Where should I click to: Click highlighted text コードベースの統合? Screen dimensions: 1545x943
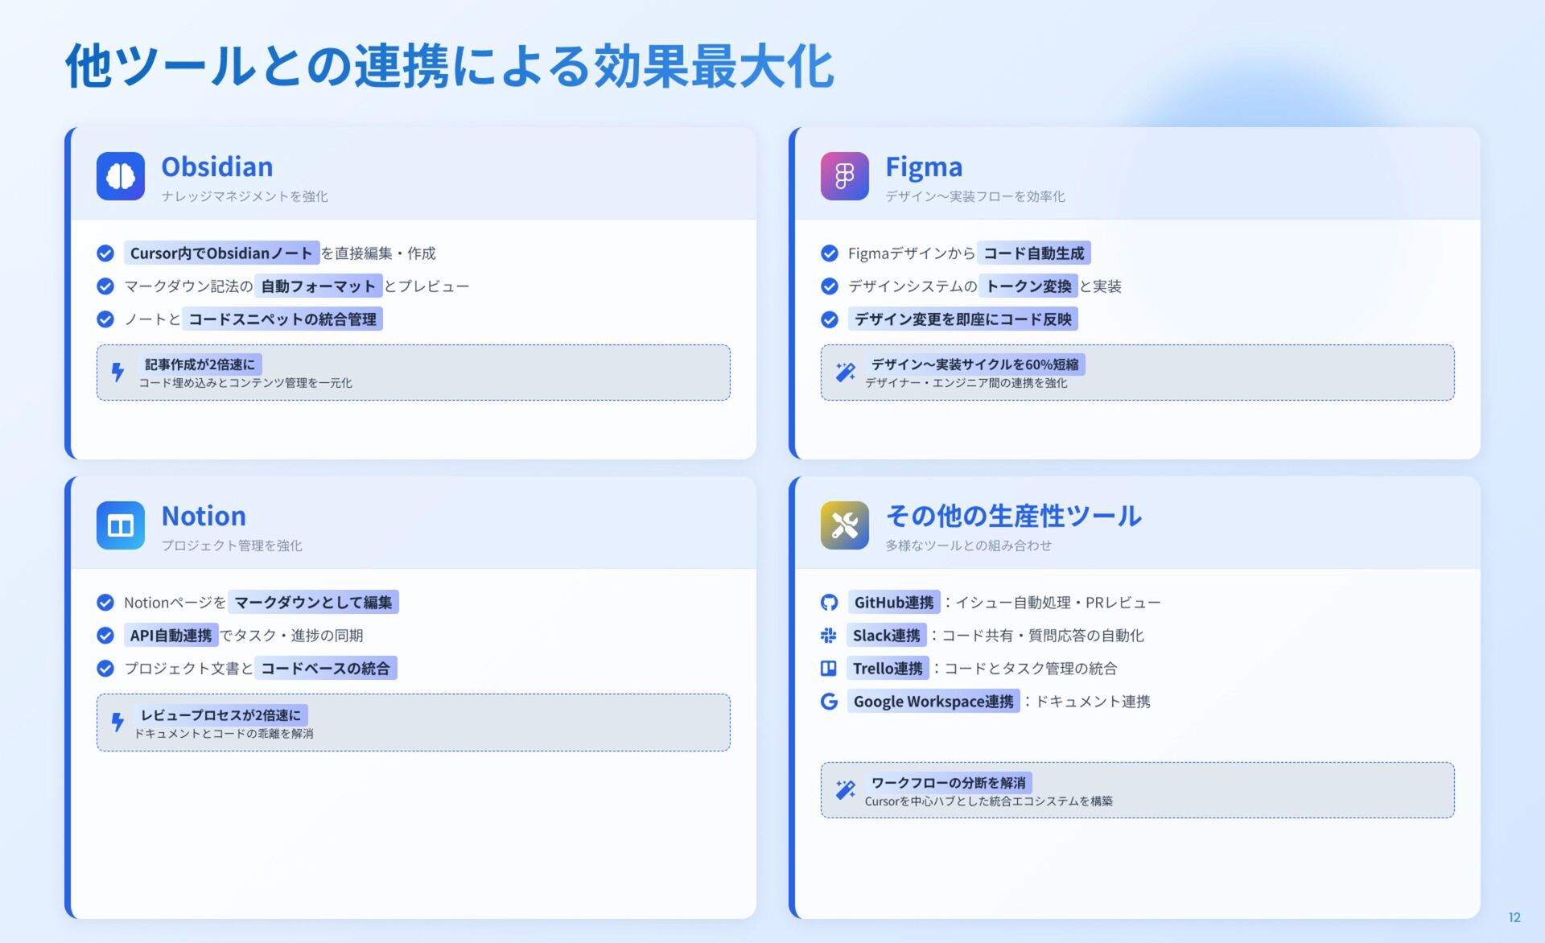[325, 669]
